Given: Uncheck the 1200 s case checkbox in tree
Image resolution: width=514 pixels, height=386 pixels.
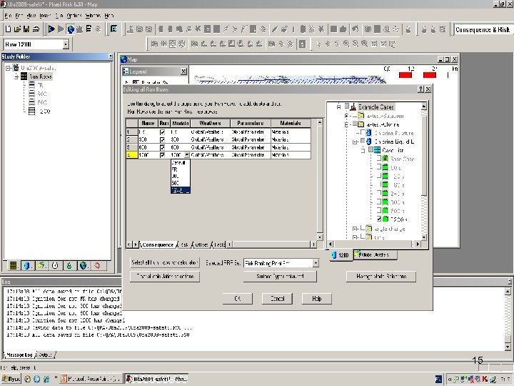Looking at the screenshot, I should [379, 219].
